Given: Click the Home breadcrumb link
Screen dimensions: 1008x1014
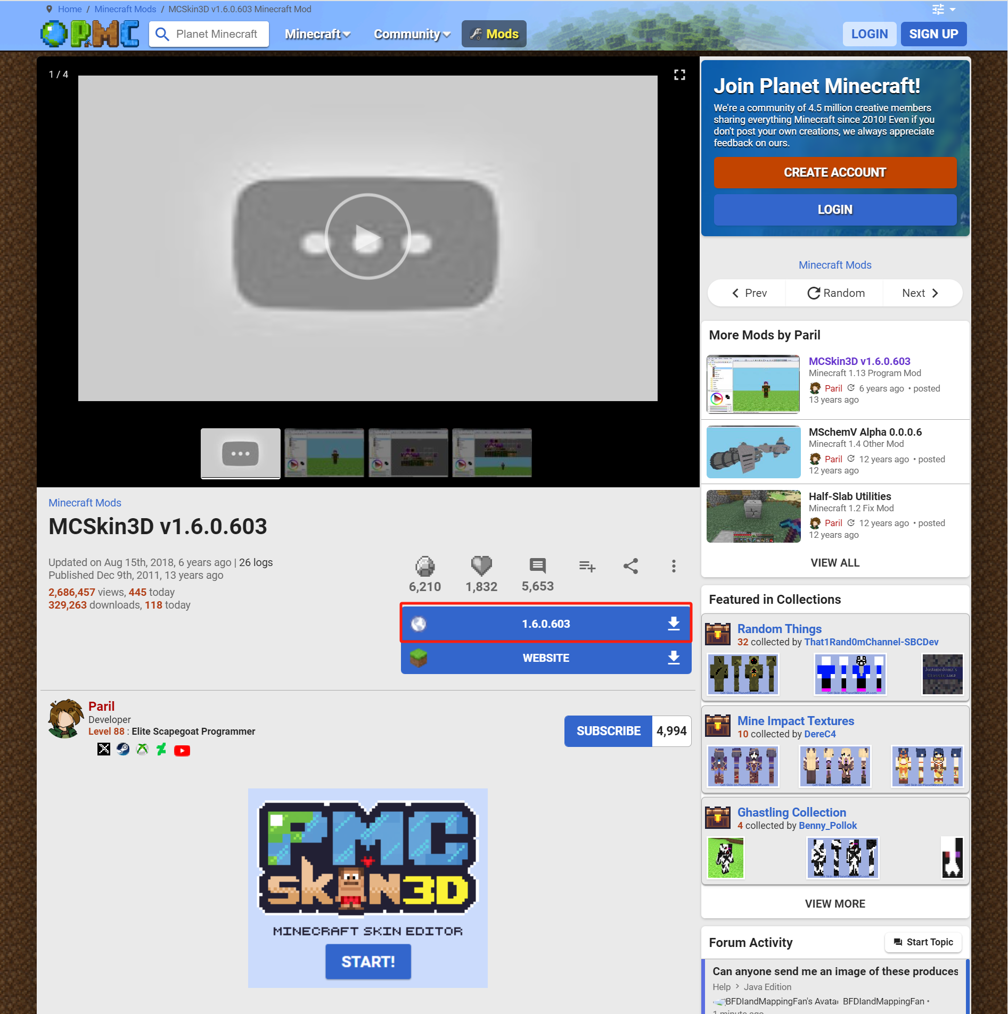Looking at the screenshot, I should point(70,9).
